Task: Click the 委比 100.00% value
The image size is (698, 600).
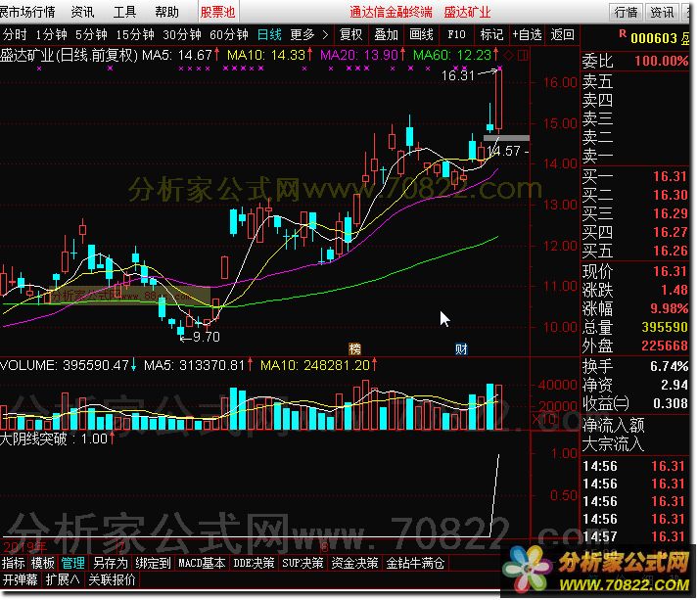Action: tap(662, 61)
